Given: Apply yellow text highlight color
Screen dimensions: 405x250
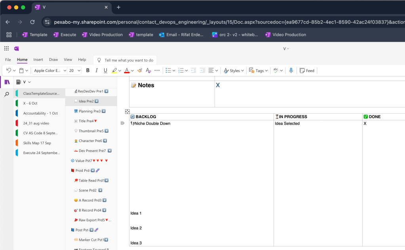Looking at the screenshot, I should pyautogui.click(x=114, y=70).
